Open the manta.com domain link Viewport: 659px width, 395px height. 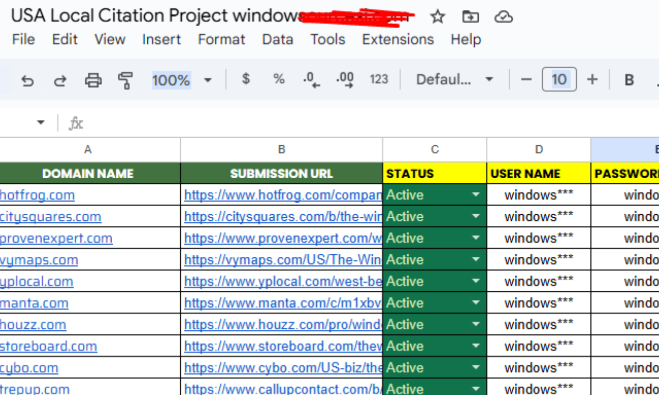(34, 303)
